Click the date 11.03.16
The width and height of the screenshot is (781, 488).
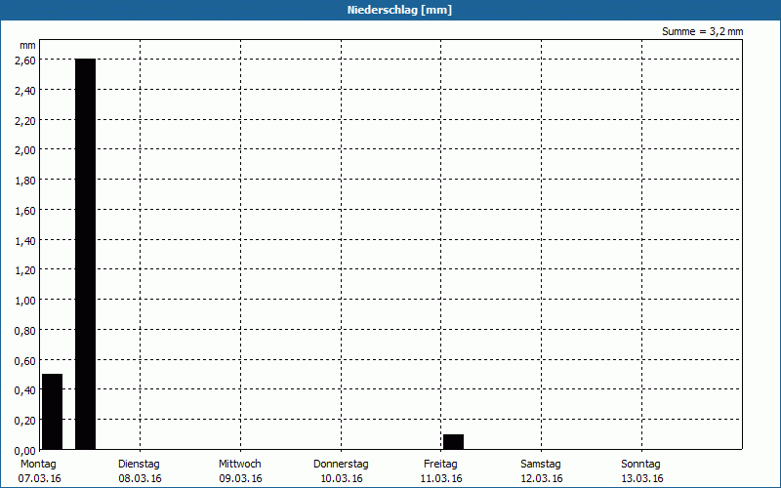click(441, 479)
